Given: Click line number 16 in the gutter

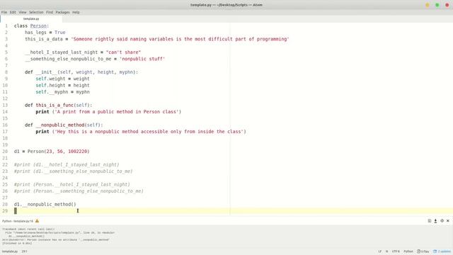Looking at the screenshot, I should [5, 125].
